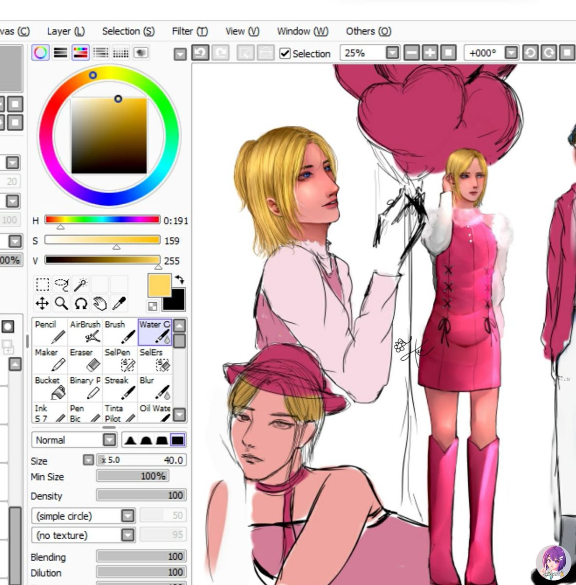Image resolution: width=576 pixels, height=585 pixels.
Task: Select the Eyedropper color picker tool
Action: click(119, 303)
